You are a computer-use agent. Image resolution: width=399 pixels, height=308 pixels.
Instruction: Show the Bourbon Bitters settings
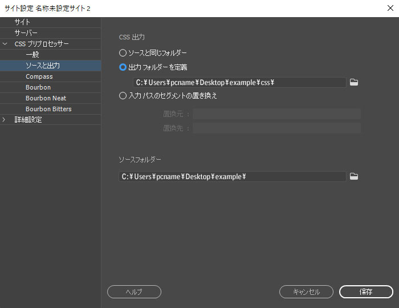(48, 109)
